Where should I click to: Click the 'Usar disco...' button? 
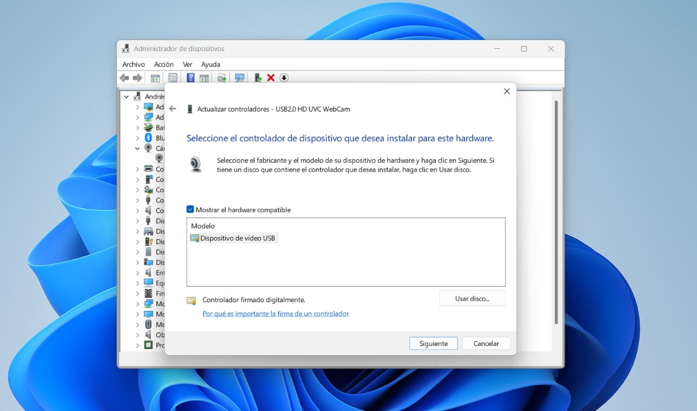click(x=472, y=299)
